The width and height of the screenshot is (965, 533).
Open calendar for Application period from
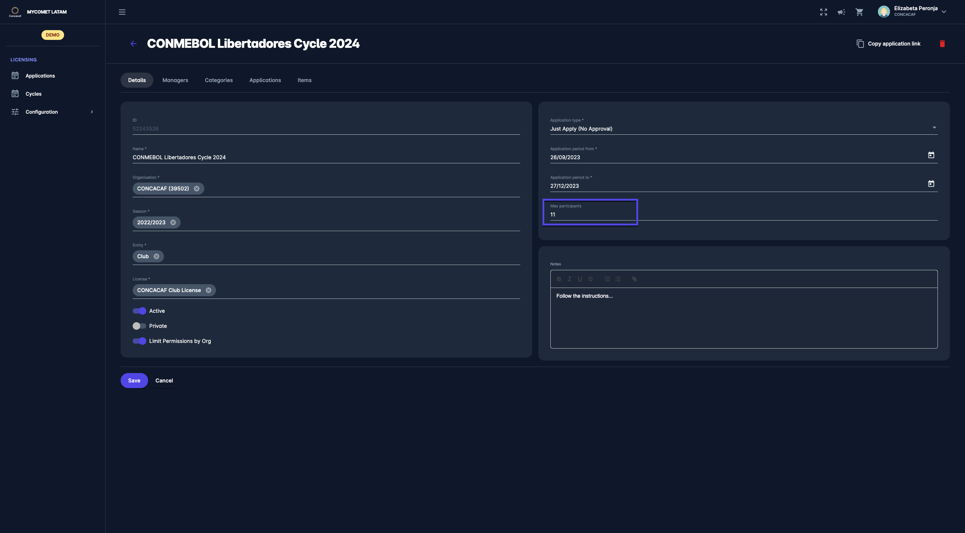931,155
